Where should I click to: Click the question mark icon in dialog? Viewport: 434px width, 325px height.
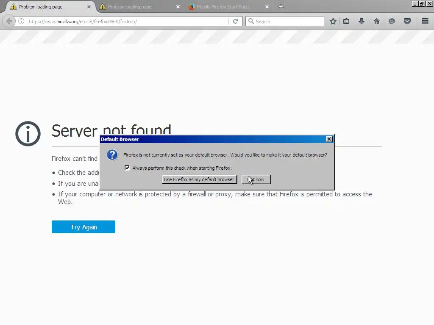(x=112, y=155)
